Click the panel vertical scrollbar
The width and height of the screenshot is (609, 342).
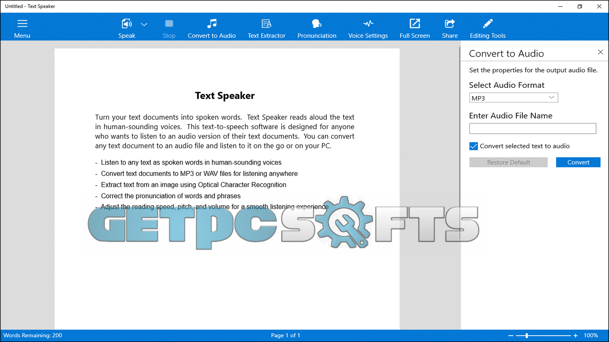(x=460, y=142)
